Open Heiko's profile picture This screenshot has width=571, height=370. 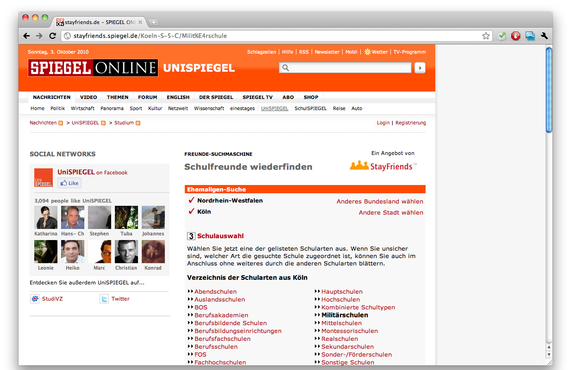click(x=73, y=252)
